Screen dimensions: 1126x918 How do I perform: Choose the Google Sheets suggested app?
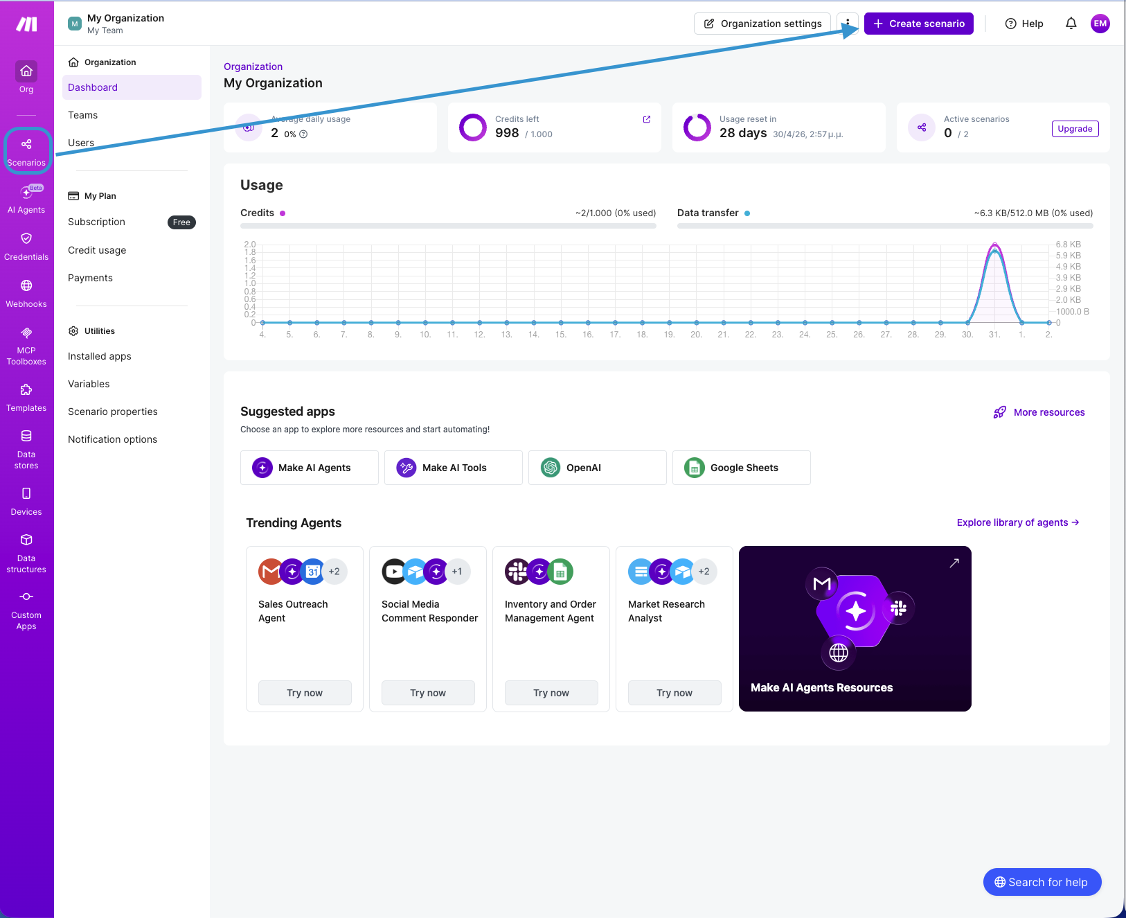[x=742, y=468]
